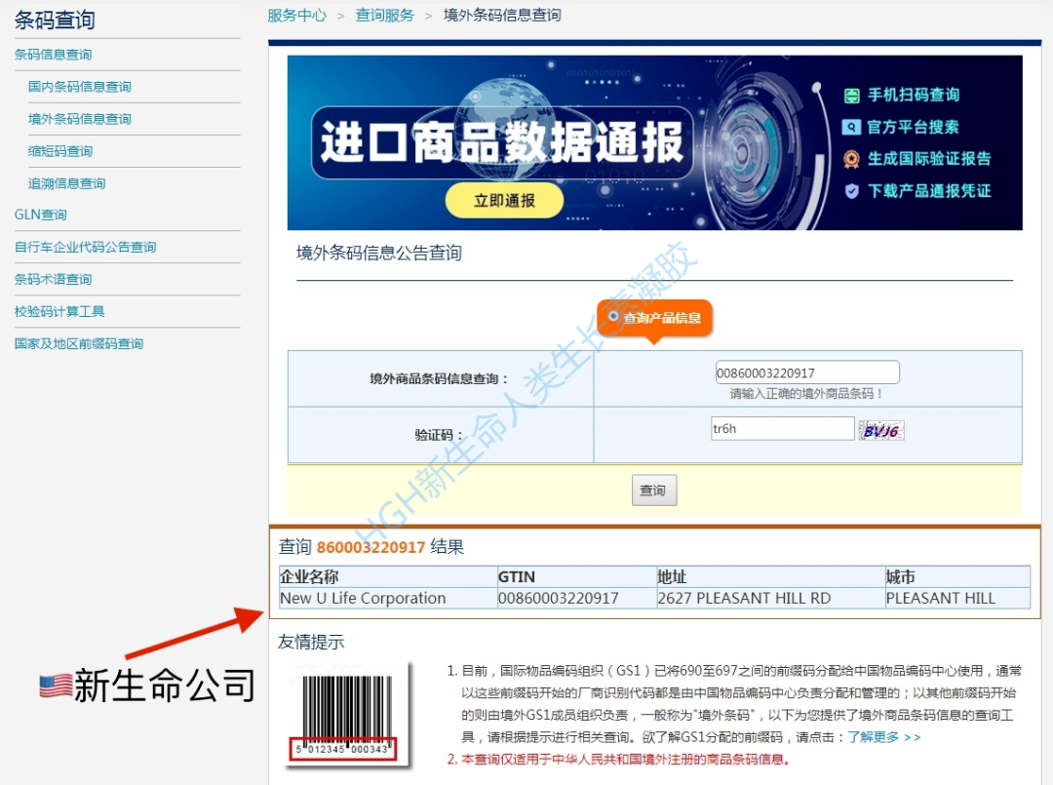
Task: Click the 城市 column header
Action: pos(957,577)
